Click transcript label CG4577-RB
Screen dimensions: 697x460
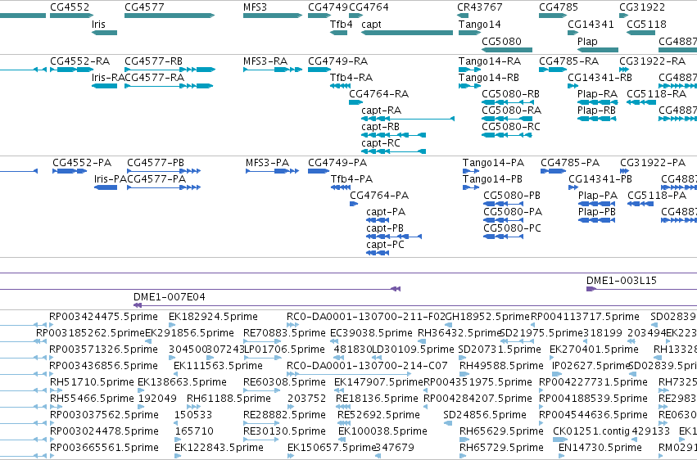[153, 61]
